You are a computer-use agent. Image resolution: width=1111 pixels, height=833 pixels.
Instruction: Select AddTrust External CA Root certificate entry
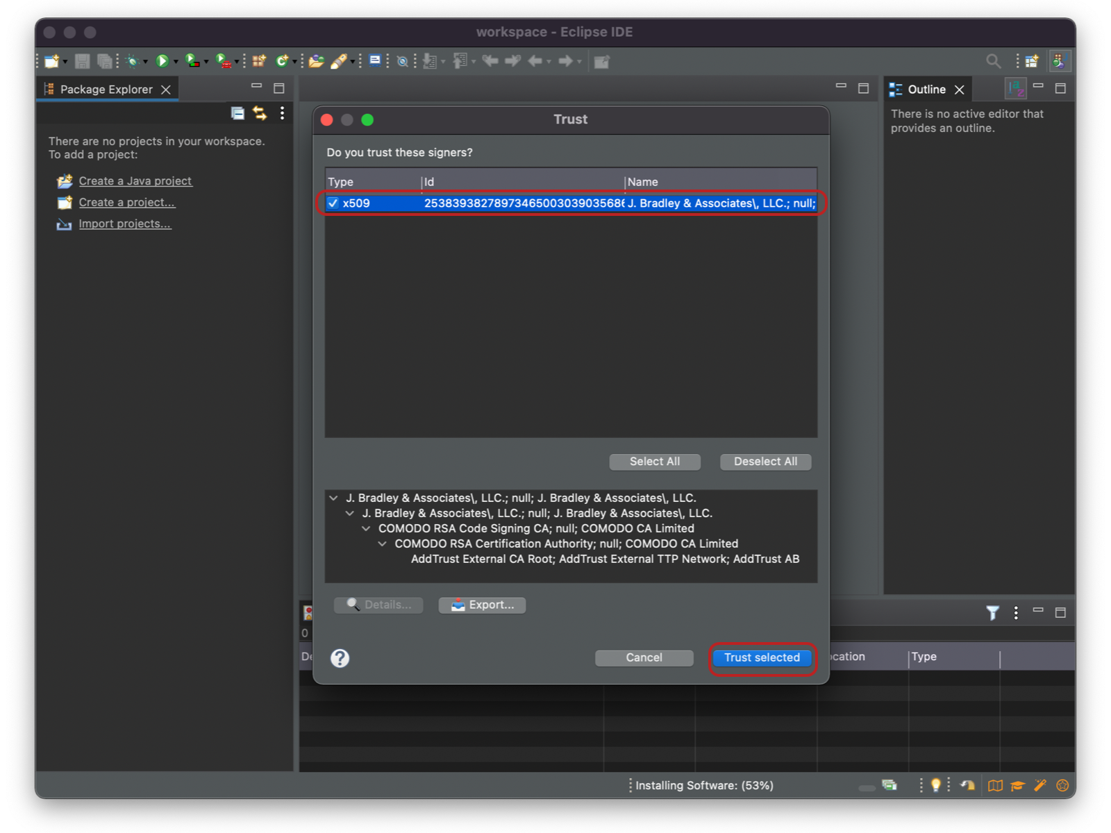click(x=605, y=559)
